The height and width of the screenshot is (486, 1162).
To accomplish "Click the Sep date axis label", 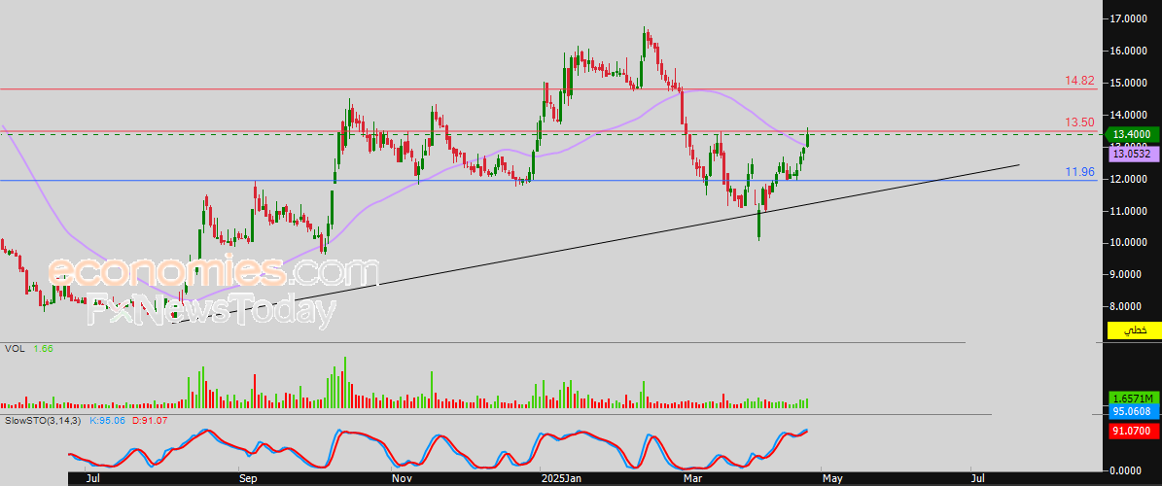I will 248,478.
